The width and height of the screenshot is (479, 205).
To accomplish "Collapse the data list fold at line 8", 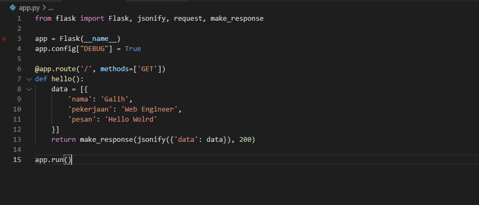I will [29, 89].
